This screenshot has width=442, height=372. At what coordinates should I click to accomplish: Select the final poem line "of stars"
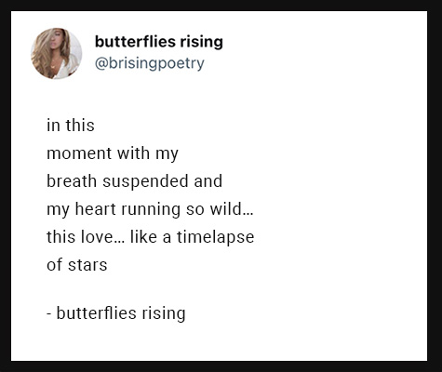[x=77, y=265]
